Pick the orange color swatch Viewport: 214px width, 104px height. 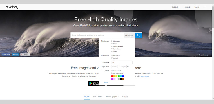point(114,76)
